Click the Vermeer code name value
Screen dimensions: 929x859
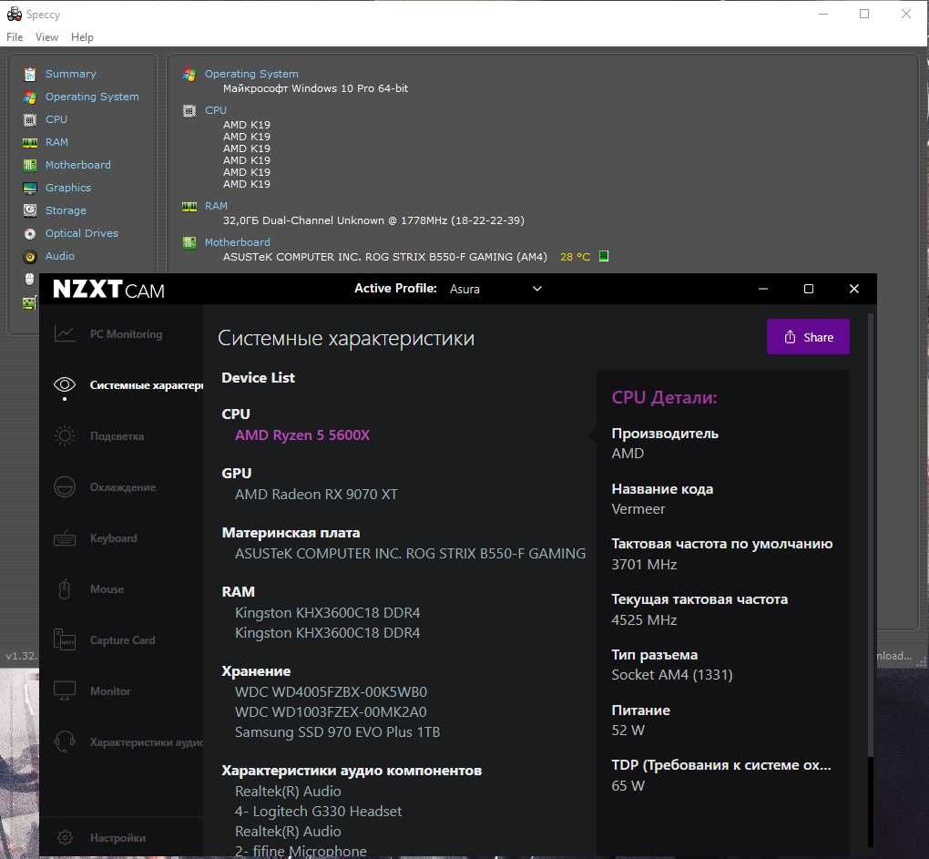click(638, 509)
